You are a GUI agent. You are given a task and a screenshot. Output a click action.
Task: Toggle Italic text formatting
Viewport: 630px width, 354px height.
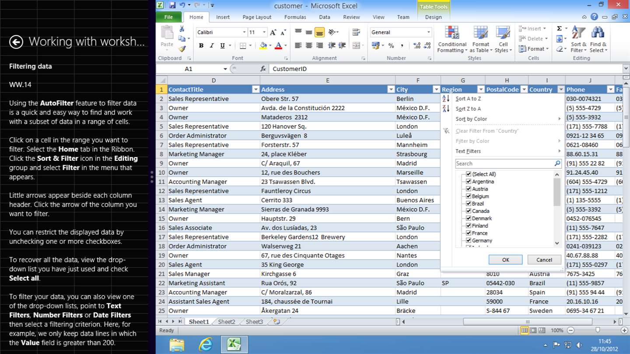212,45
